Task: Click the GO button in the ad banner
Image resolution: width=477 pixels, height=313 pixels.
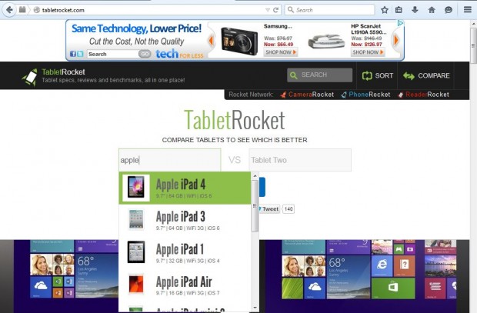Action: point(145,54)
